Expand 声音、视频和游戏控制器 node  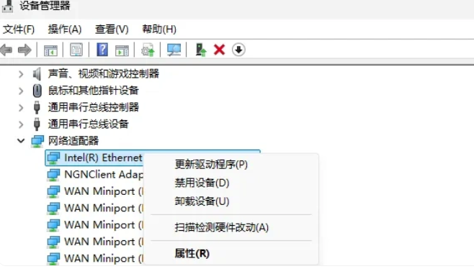coord(21,73)
